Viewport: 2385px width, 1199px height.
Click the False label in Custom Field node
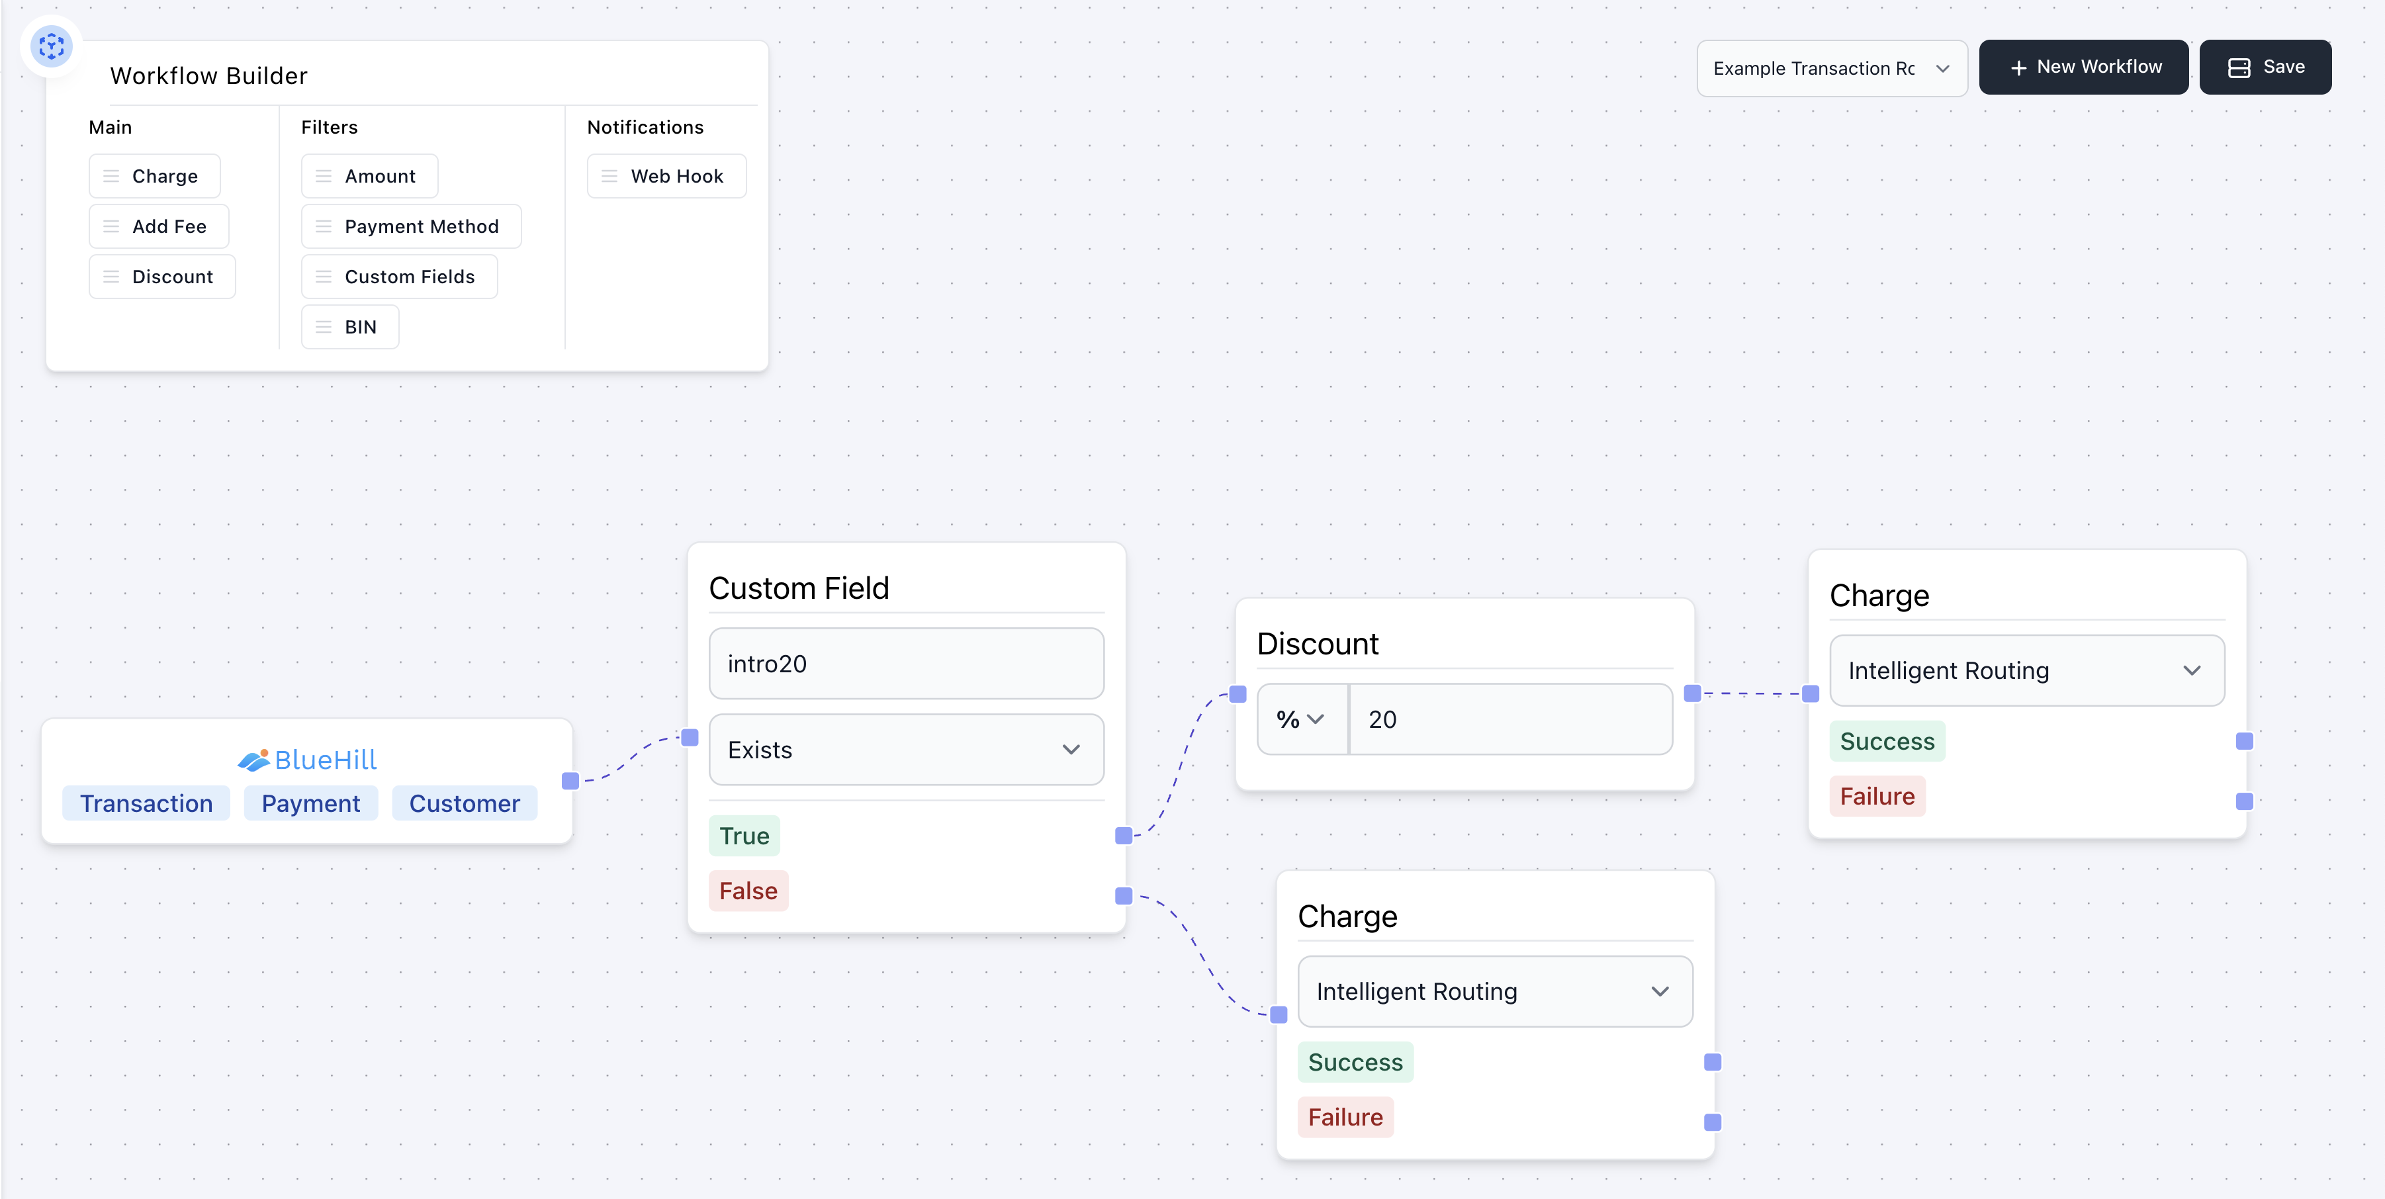748,891
